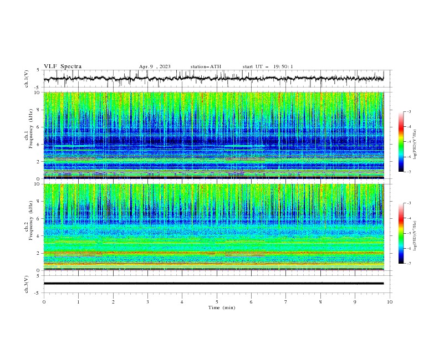Click time axis tick label "1"
The image size is (439, 339).
pos(78,302)
